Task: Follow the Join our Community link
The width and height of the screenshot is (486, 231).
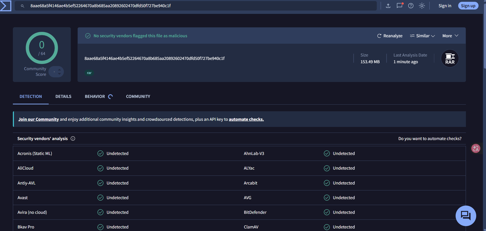Action: pyautogui.click(x=39, y=119)
